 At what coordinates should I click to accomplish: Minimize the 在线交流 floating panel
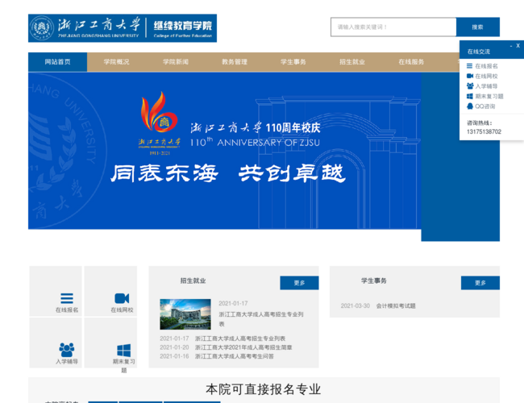[x=511, y=46]
